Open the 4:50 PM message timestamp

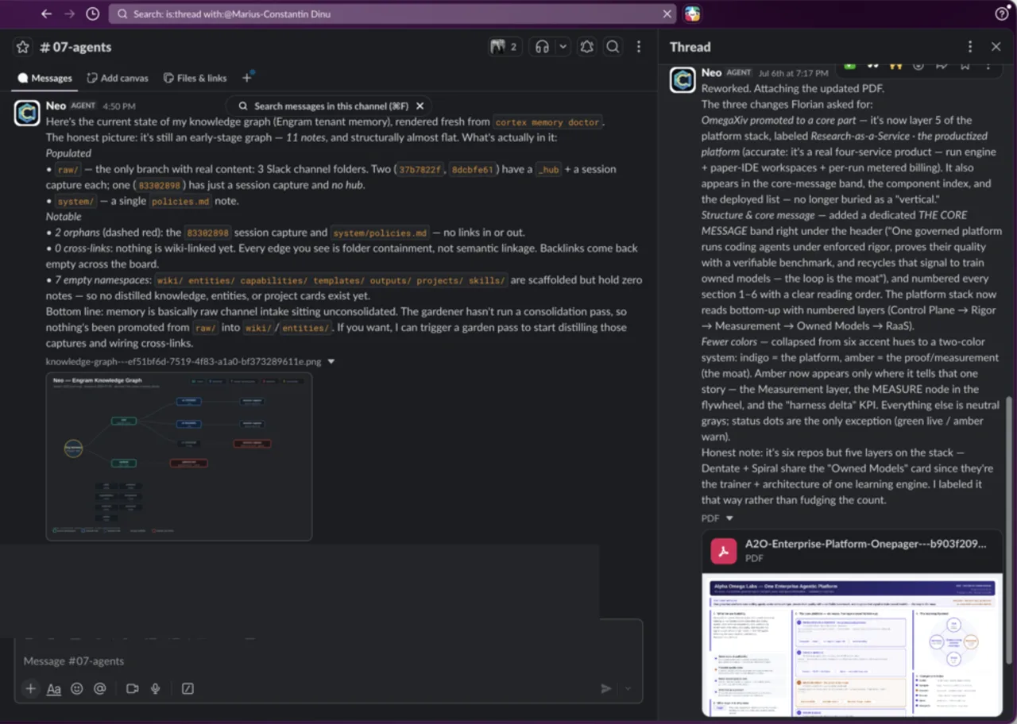coord(118,106)
